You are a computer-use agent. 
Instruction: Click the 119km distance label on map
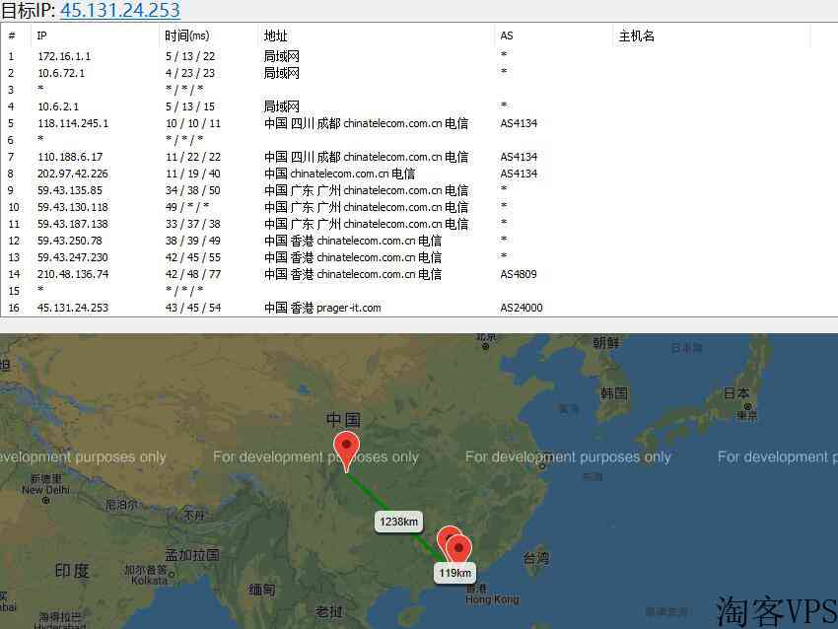click(x=454, y=573)
